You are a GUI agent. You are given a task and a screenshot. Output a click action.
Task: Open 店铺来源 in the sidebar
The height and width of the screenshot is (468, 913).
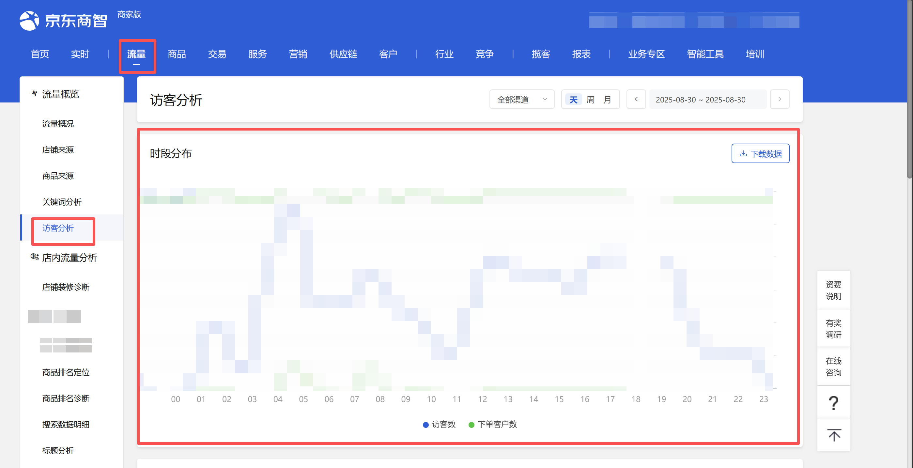pos(58,150)
